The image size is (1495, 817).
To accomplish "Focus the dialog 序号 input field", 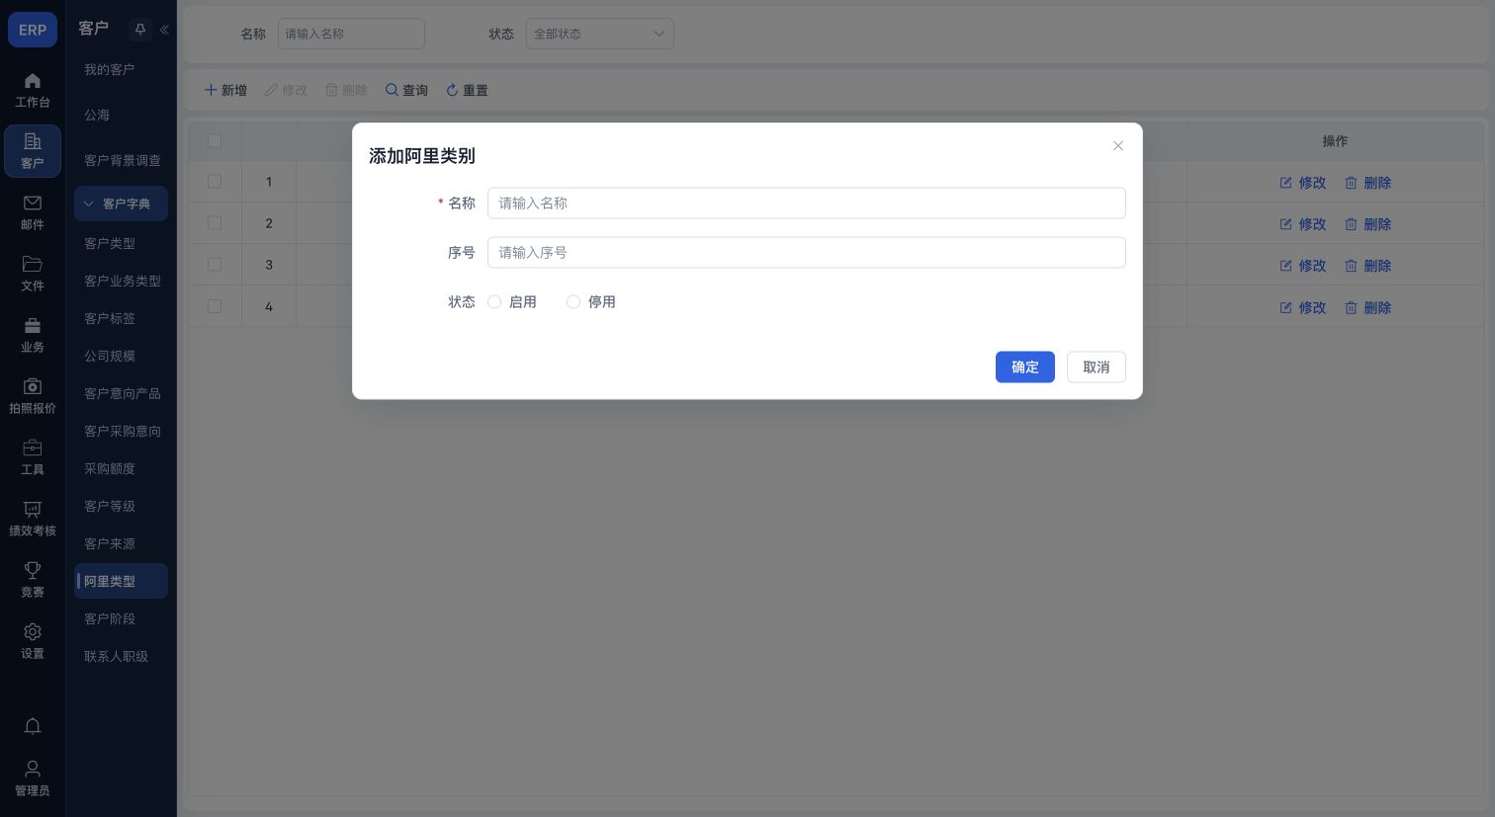I will [807, 252].
